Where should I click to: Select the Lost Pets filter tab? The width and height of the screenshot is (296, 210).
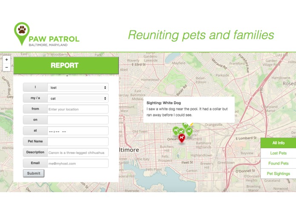point(278,153)
